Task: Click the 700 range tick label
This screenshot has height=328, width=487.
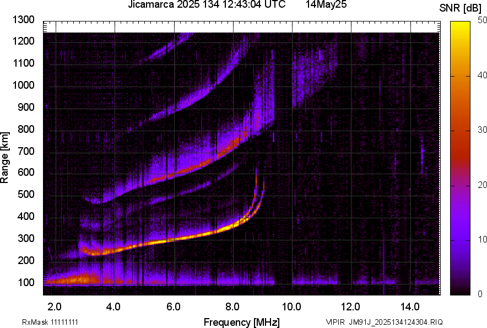Action: tap(26, 151)
